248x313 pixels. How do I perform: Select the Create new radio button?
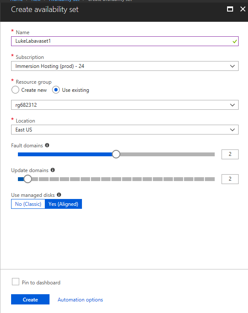[15, 90]
